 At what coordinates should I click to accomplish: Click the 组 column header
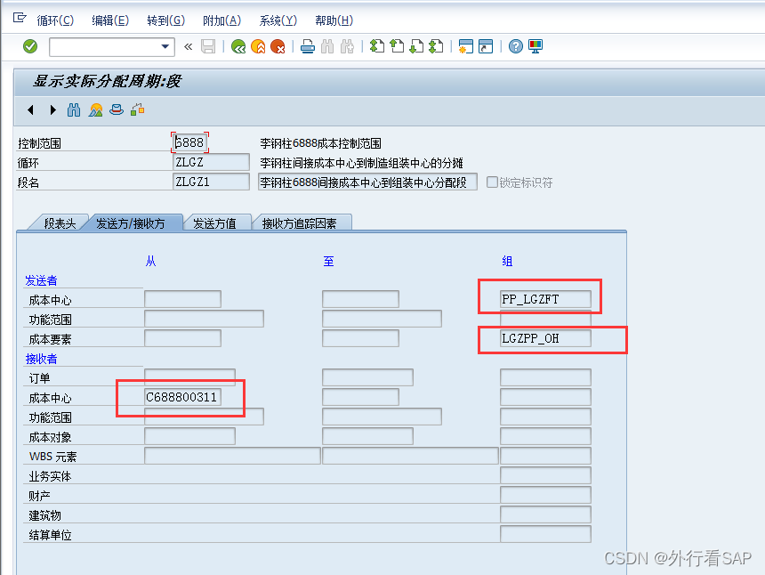[x=507, y=261]
